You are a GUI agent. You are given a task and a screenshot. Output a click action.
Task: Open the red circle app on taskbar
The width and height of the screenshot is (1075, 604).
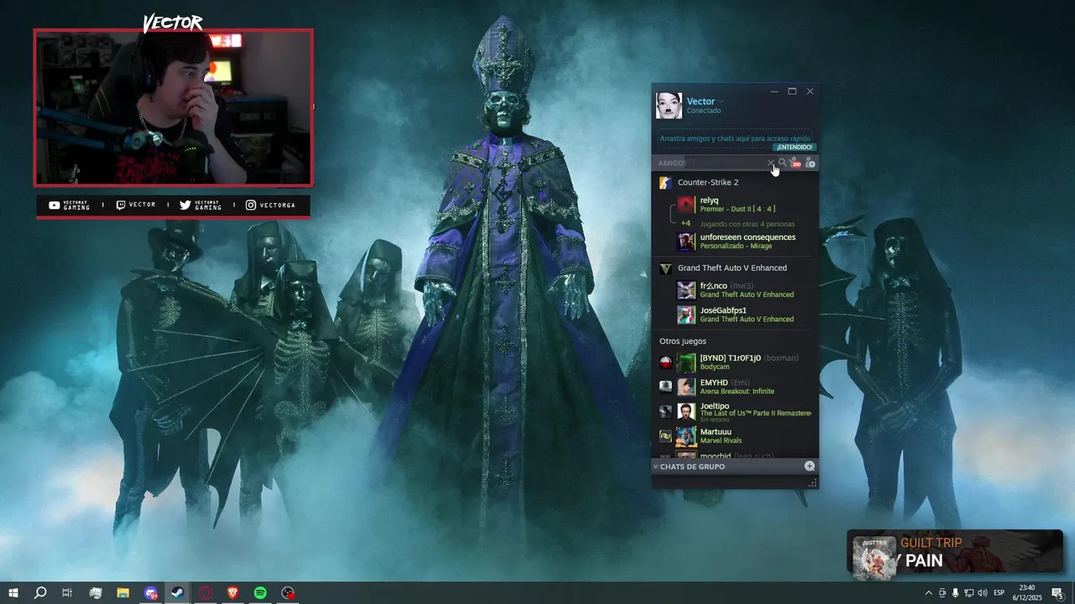(206, 593)
